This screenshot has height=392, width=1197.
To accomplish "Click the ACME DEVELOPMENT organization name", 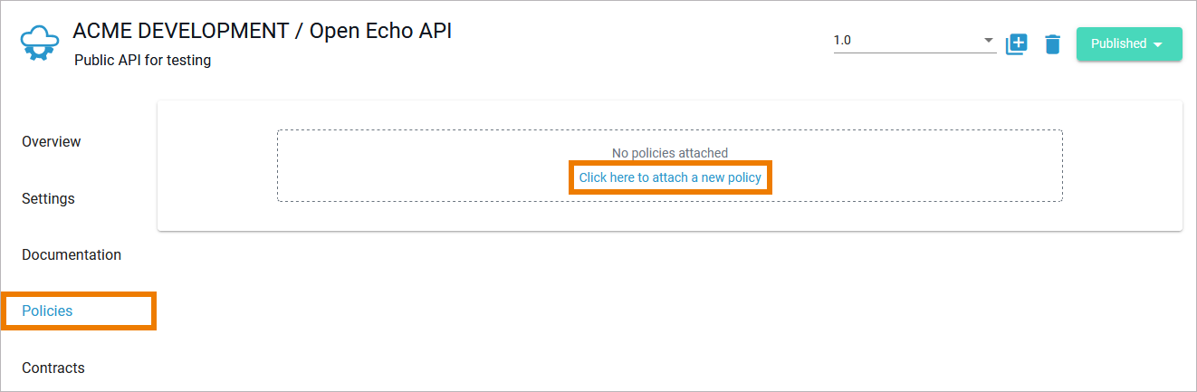I will tap(181, 31).
